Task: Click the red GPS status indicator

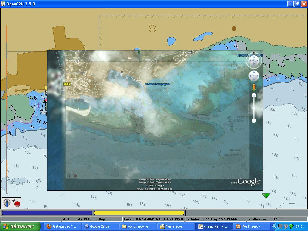Action: tap(17, 204)
